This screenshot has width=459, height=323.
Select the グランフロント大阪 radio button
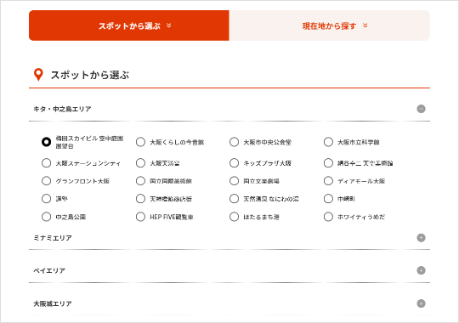46,181
